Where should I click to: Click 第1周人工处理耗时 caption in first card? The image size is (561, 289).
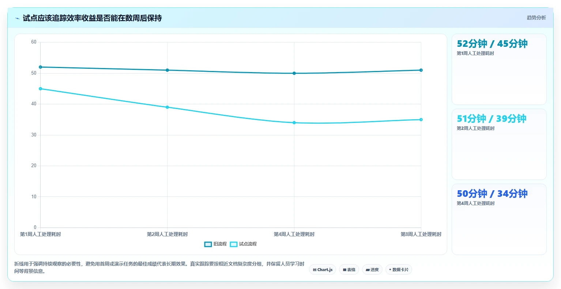pos(475,53)
